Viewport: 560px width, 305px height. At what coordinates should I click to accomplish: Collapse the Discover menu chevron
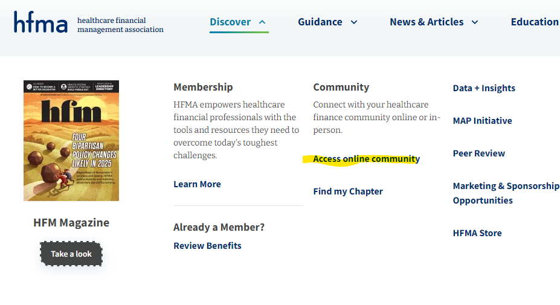(x=262, y=22)
